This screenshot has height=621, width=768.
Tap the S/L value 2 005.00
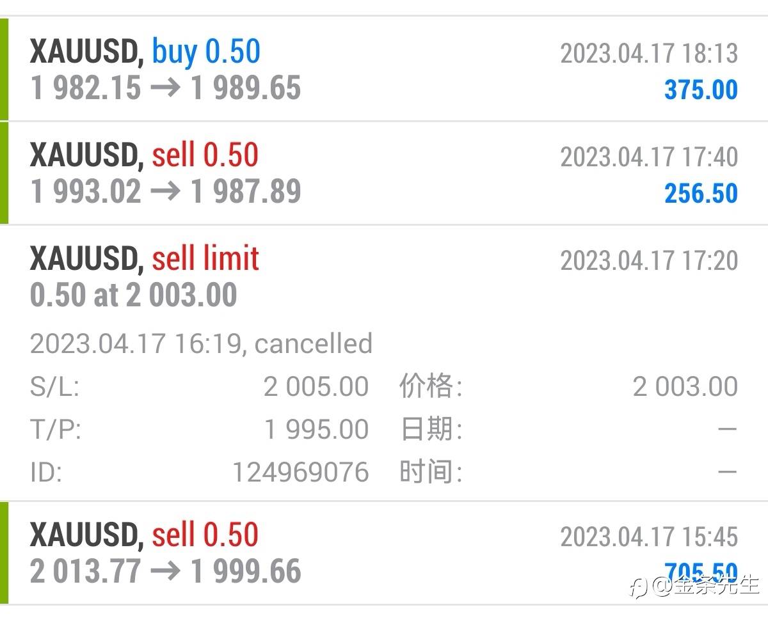pos(316,387)
